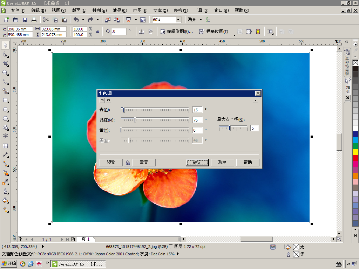Expand the application launcher dropdown arrow

point(136,20)
